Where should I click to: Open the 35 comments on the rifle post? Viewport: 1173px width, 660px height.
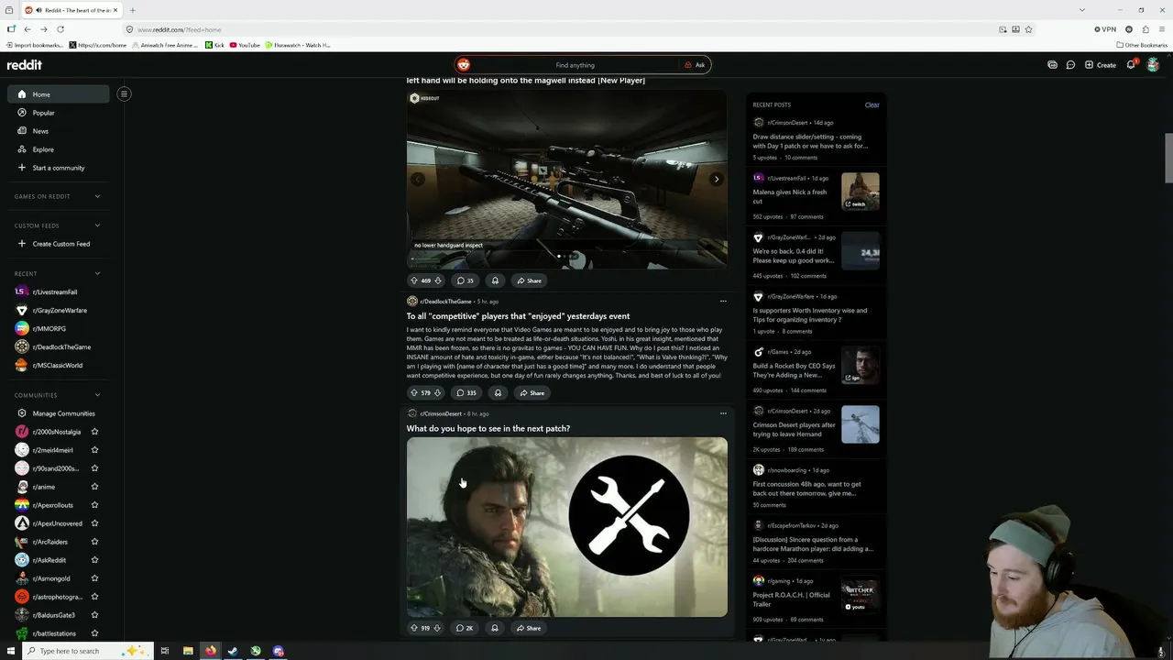point(465,280)
